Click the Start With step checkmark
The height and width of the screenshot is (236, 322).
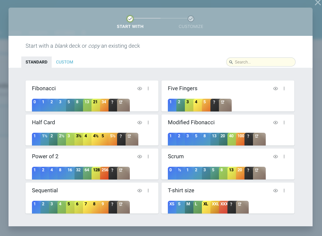click(x=130, y=19)
